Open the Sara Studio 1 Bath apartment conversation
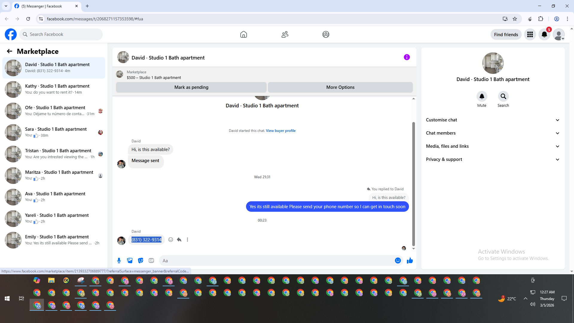 (x=54, y=132)
